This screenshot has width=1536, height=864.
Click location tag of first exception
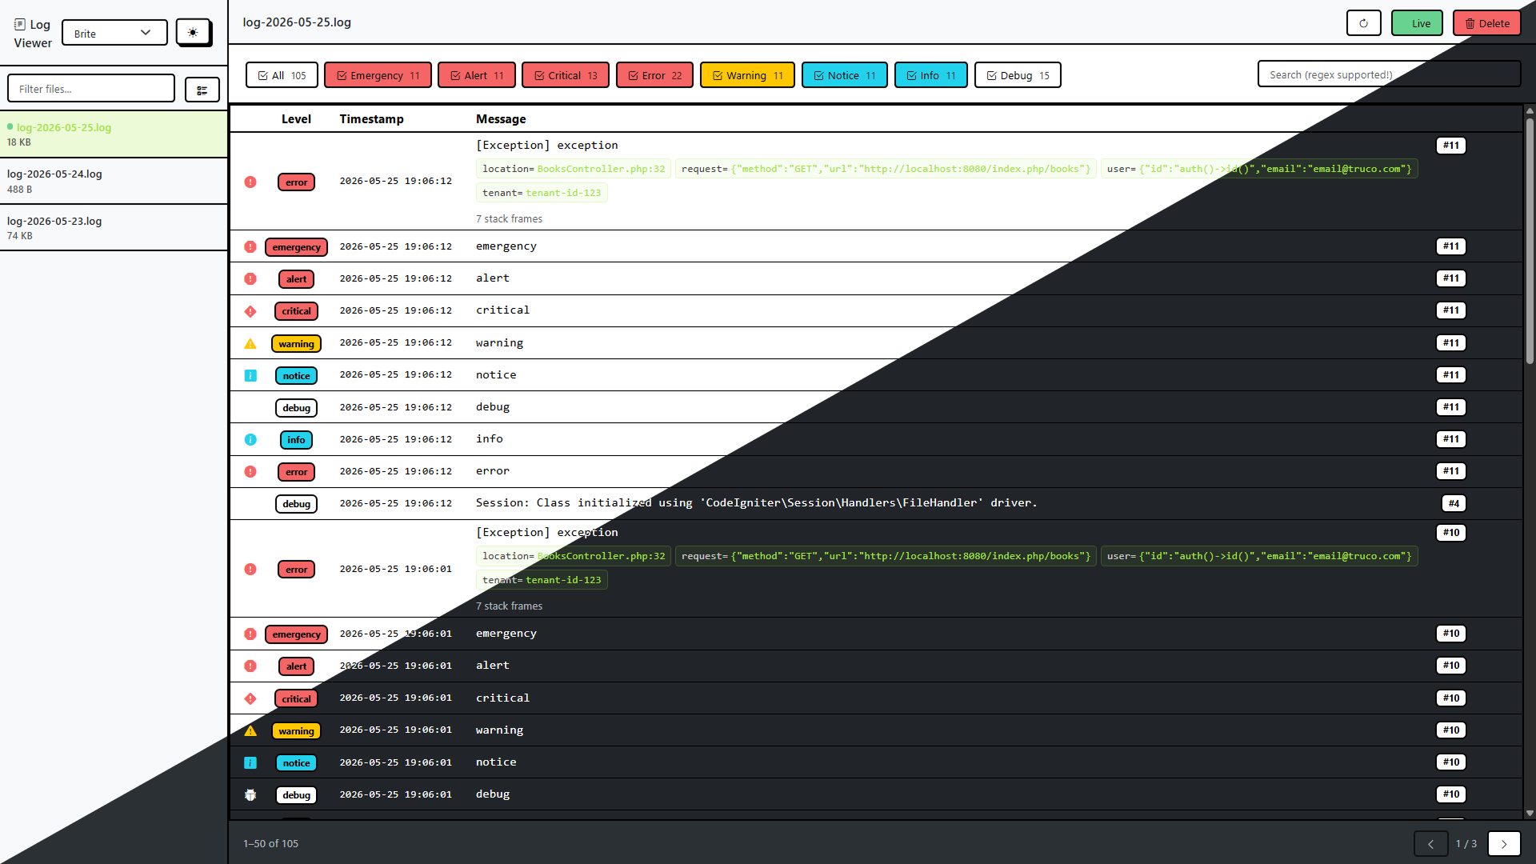coord(574,169)
